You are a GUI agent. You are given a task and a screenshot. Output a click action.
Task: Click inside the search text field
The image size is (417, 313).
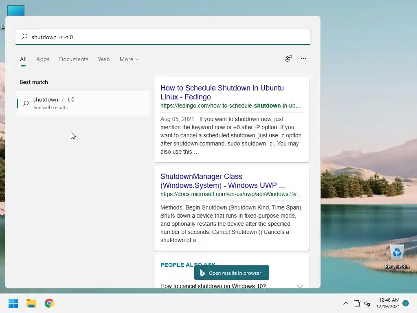pyautogui.click(x=163, y=37)
